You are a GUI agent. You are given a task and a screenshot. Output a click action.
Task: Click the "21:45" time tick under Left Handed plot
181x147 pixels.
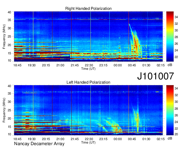pyautogui.click(x=75, y=139)
